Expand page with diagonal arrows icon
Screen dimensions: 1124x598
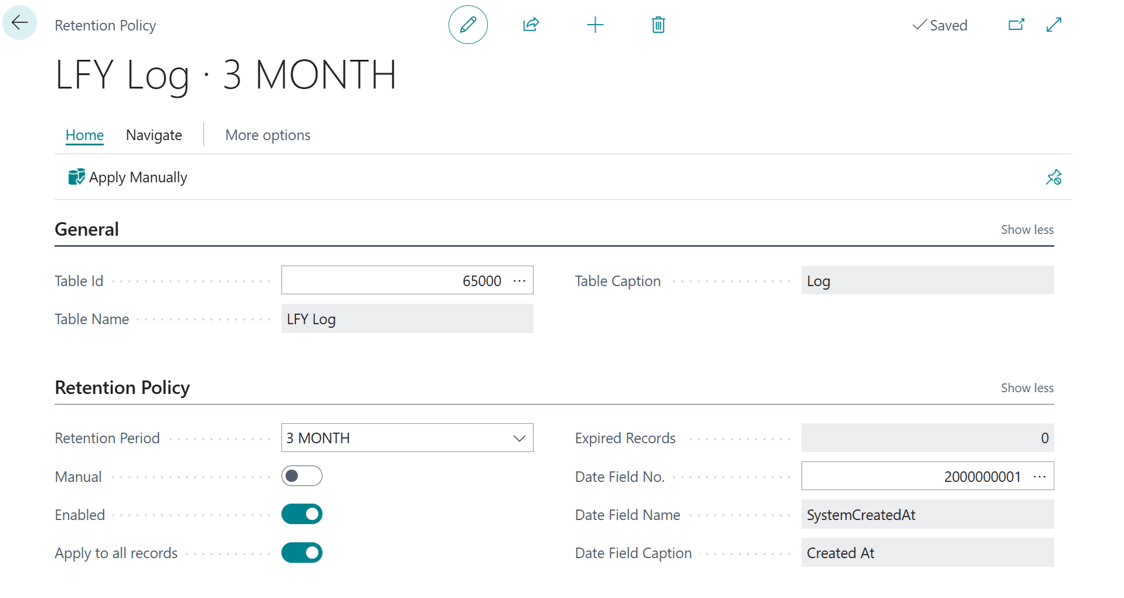[x=1054, y=25]
